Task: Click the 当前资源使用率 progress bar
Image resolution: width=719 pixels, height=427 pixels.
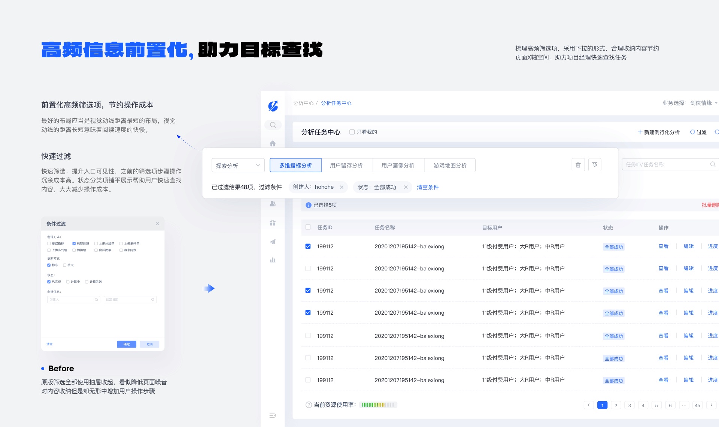Action: 378,405
